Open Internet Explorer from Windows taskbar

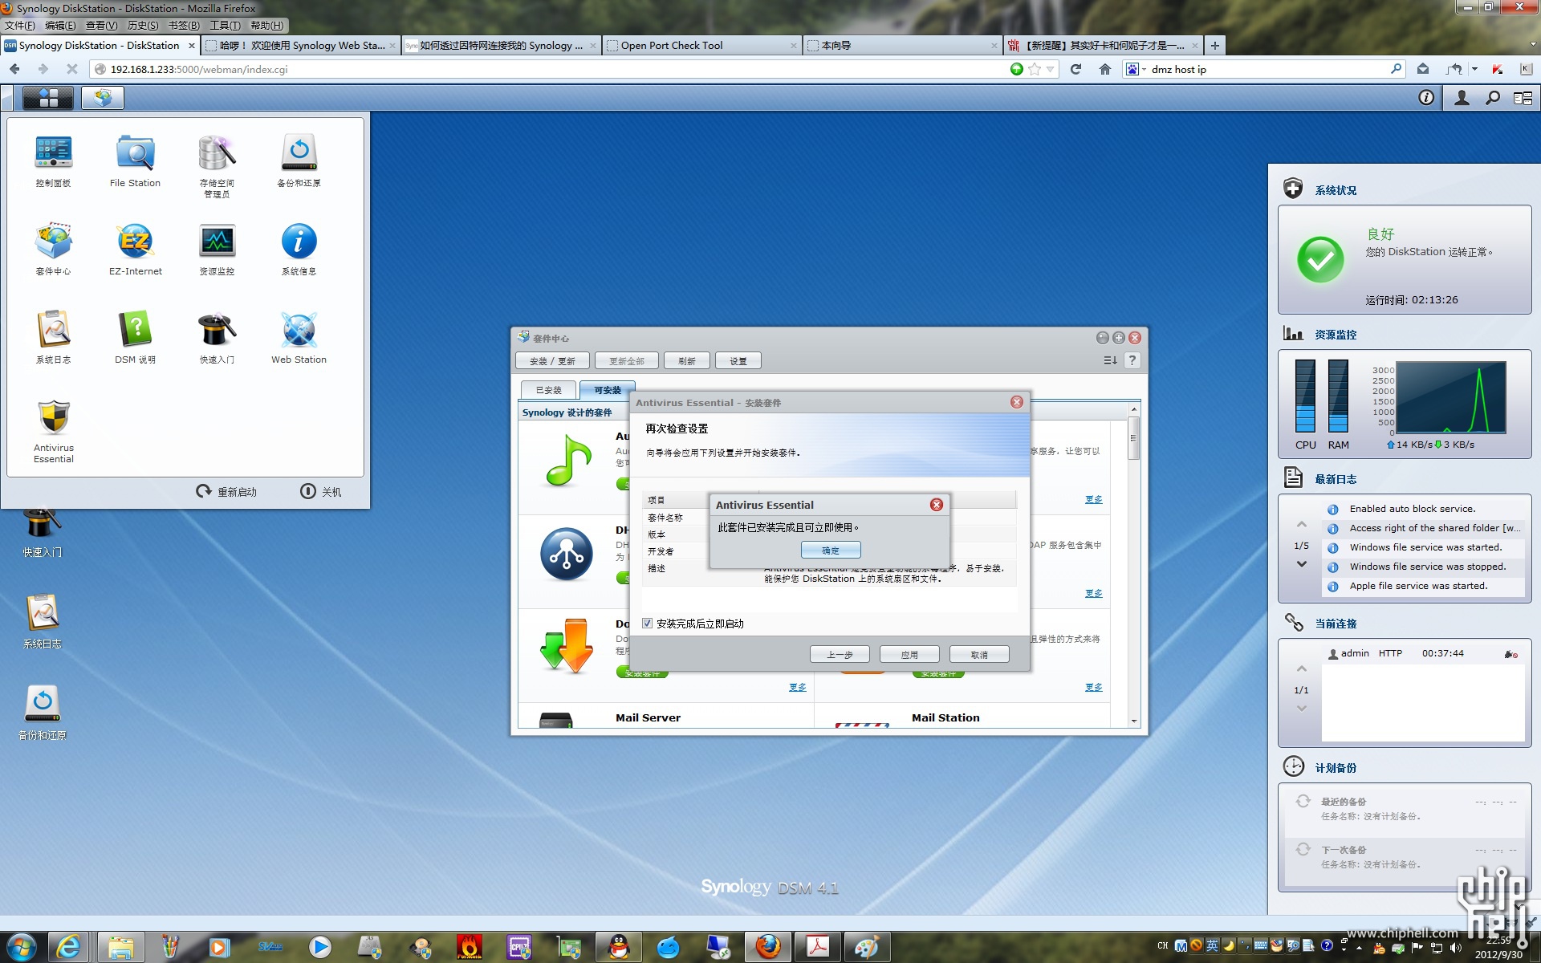click(x=69, y=947)
